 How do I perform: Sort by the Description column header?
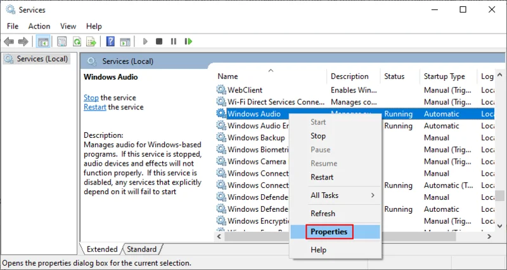pos(354,77)
